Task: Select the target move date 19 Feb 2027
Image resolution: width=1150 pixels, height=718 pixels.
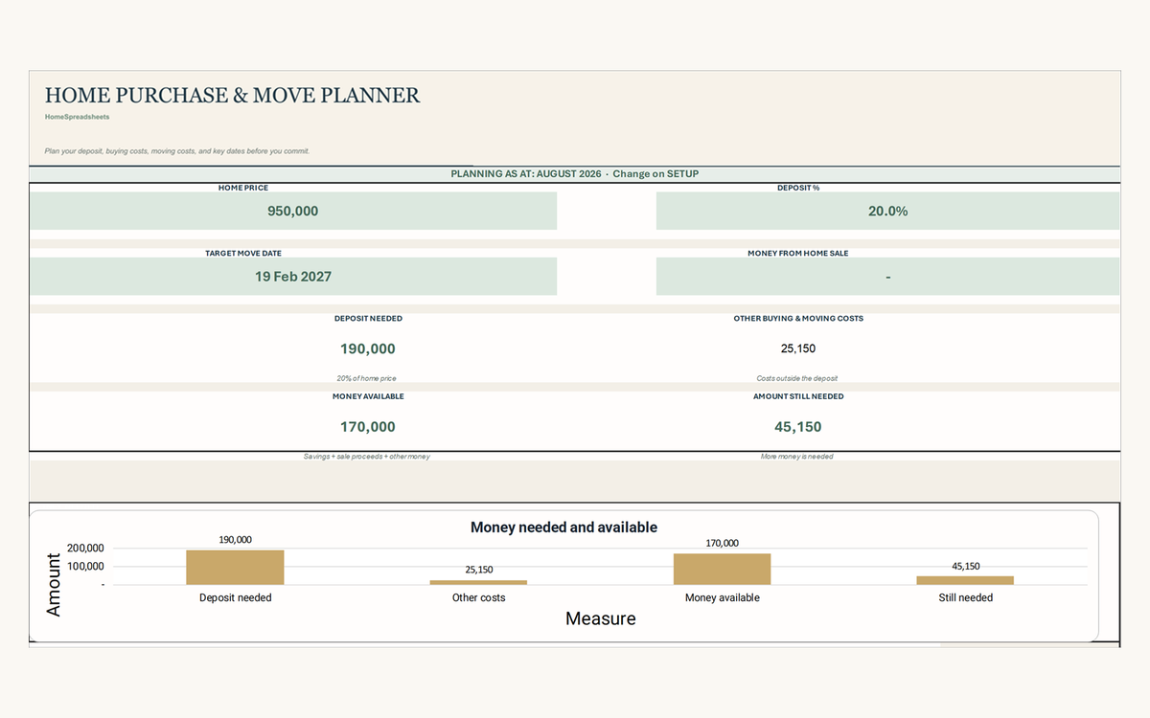Action: (292, 277)
